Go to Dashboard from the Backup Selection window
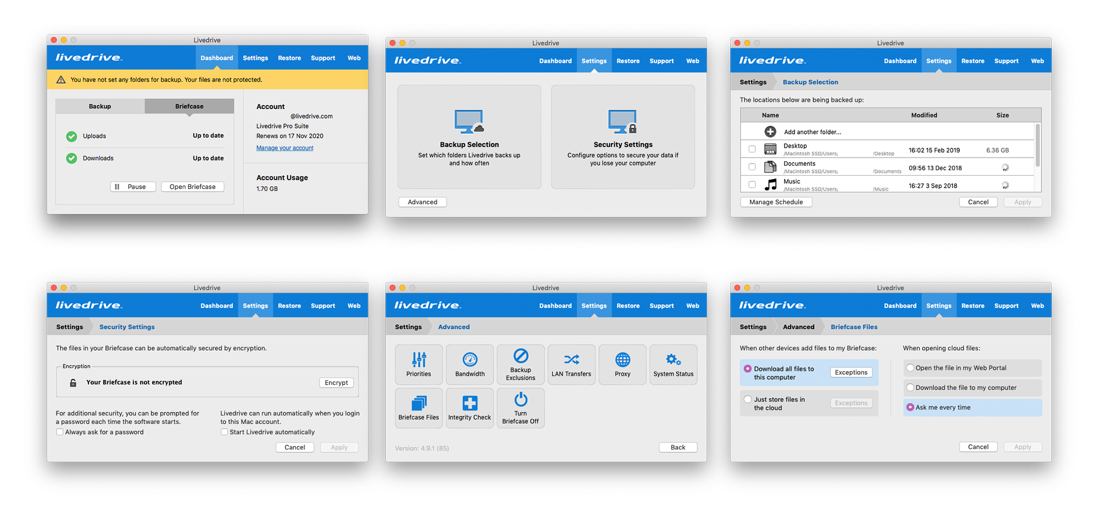This screenshot has width=1098, height=516. [x=900, y=61]
